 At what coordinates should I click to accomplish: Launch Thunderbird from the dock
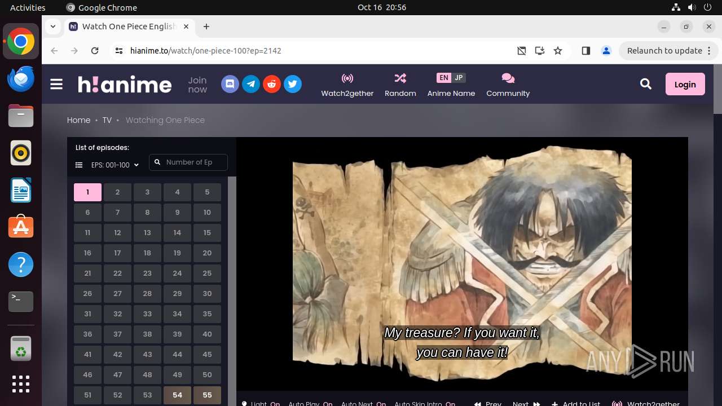point(21,79)
